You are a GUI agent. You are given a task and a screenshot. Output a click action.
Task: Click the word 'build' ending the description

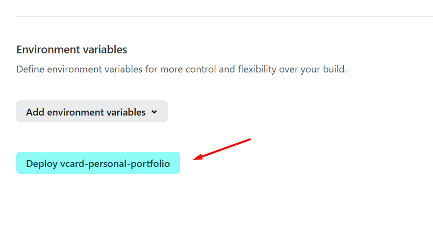335,69
